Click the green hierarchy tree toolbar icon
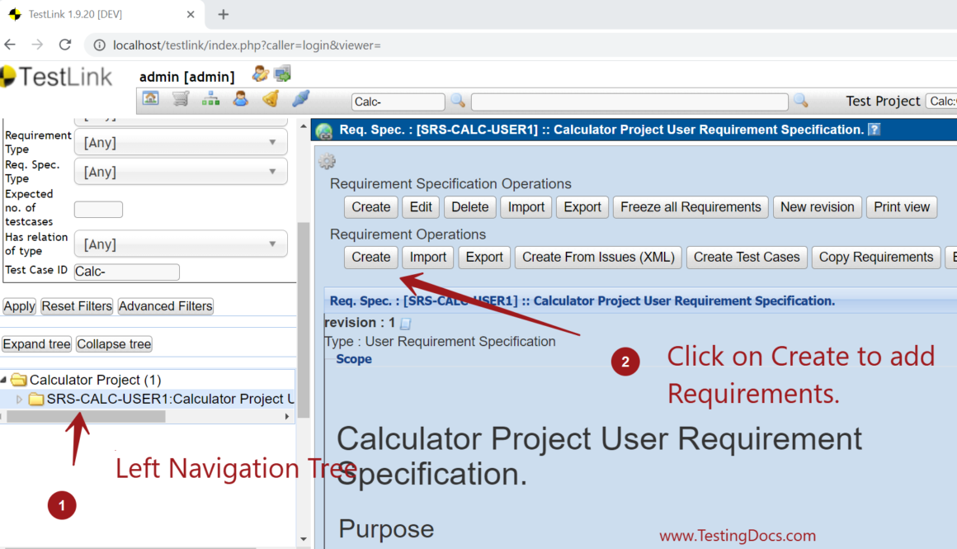 click(210, 99)
